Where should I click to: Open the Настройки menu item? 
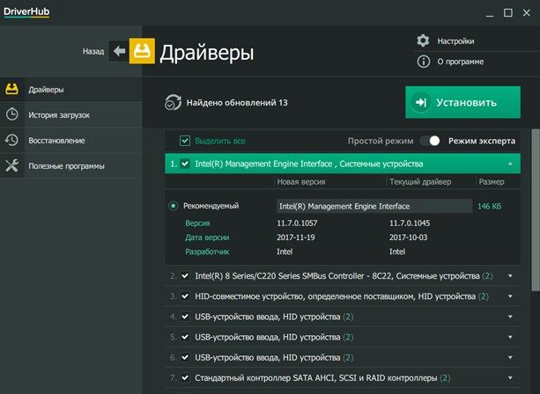coord(455,41)
